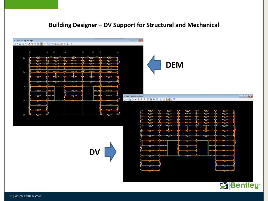Activate highlighted Fit View tool in Top, 4th.dgn window
268x201 pixels.
(42, 44)
